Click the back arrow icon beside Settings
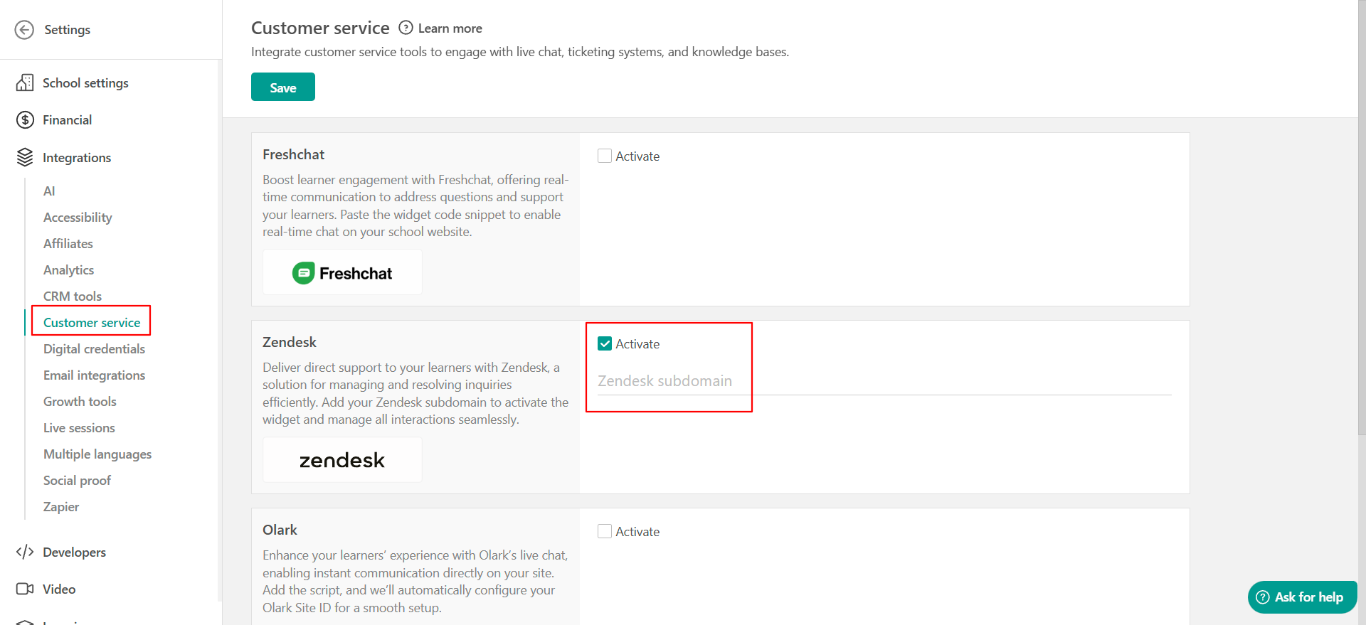The image size is (1366, 625). coord(24,30)
